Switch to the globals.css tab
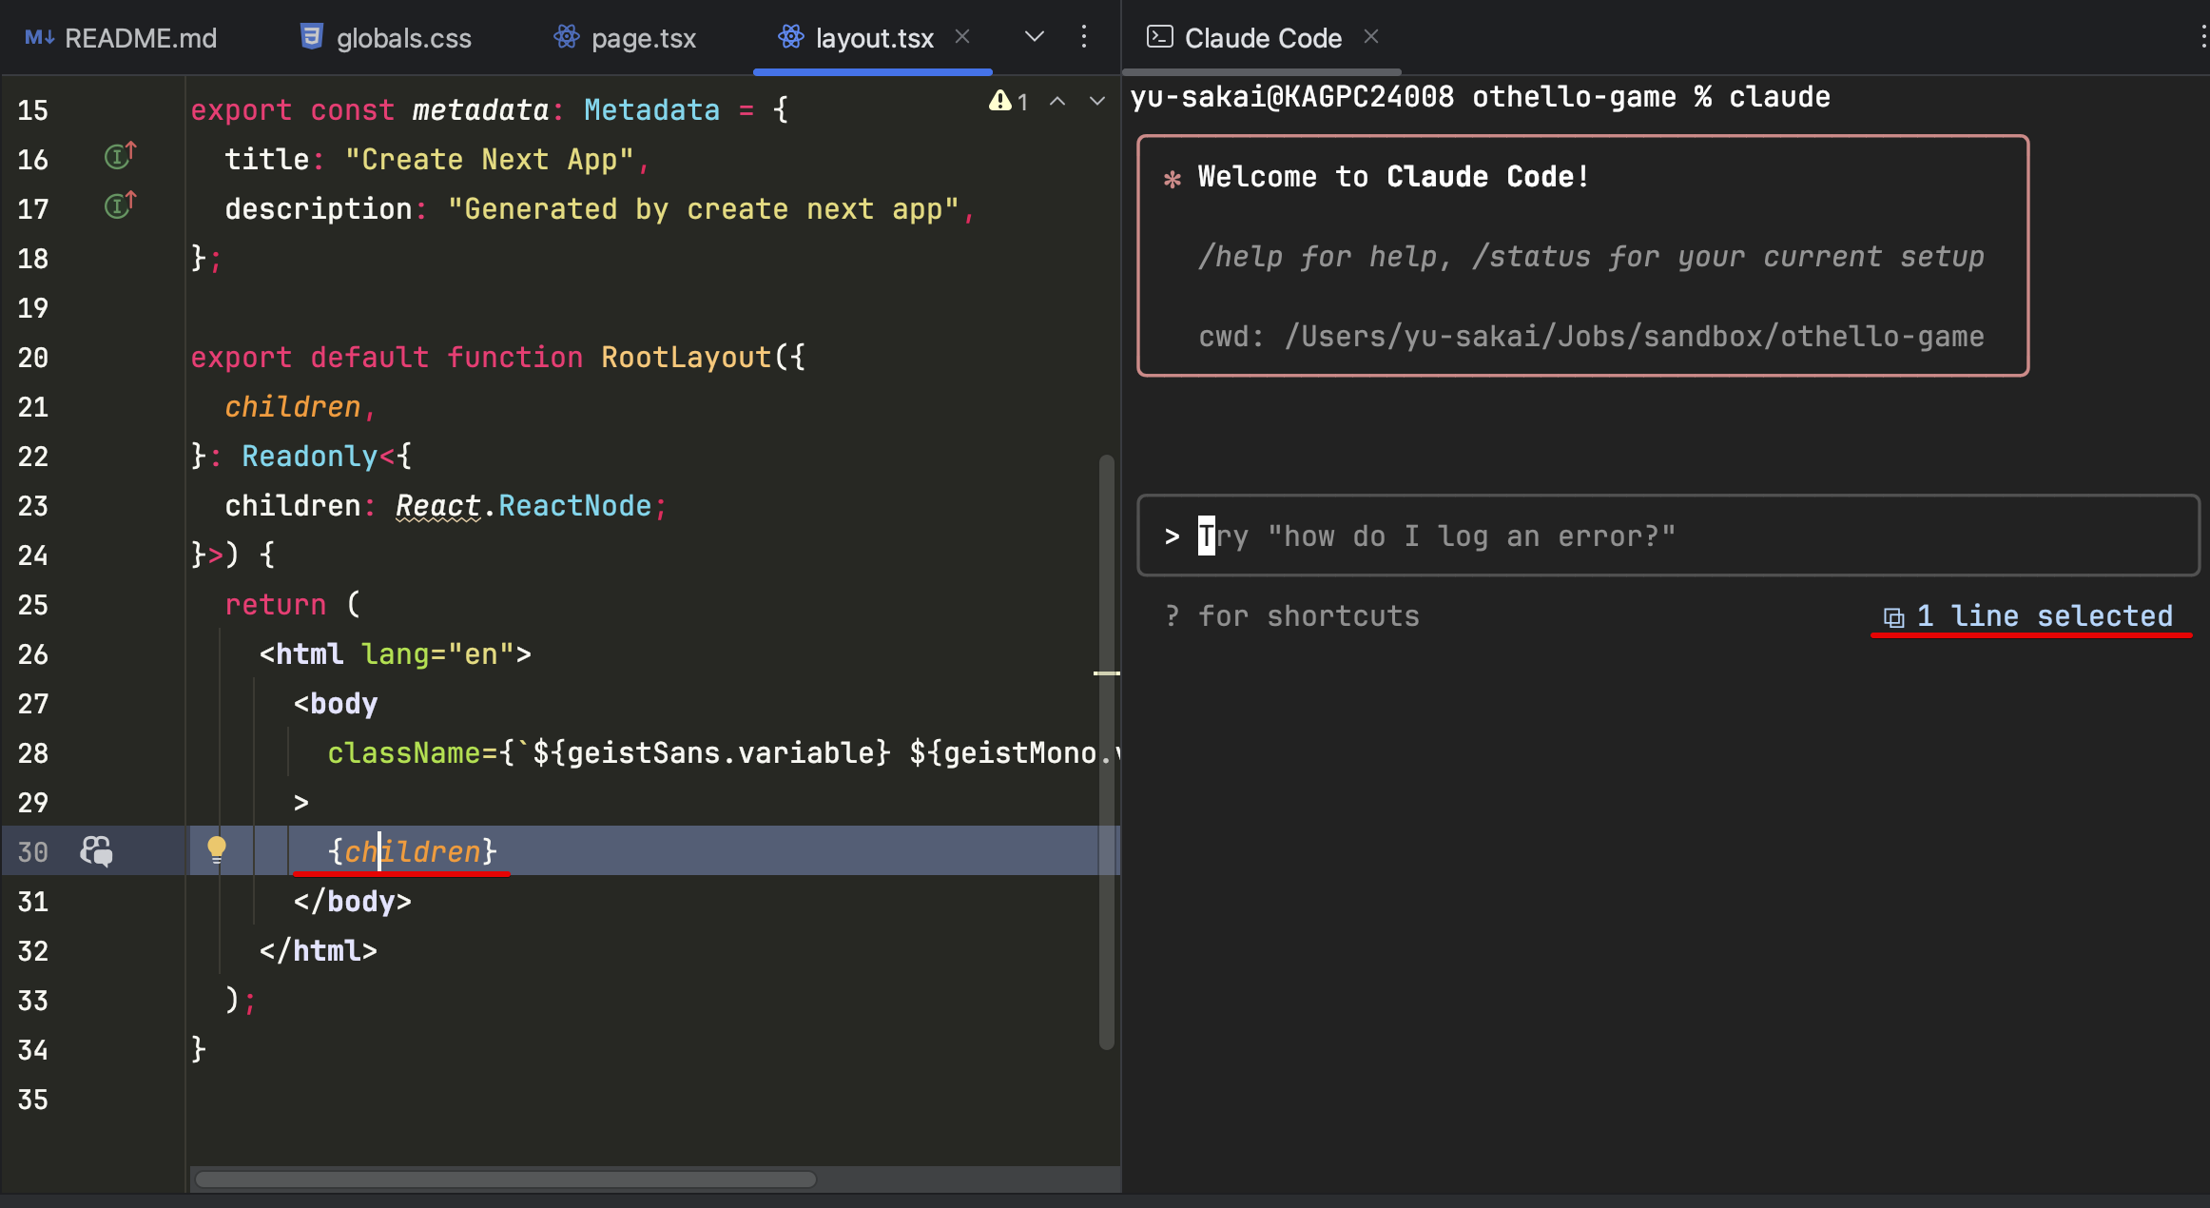This screenshot has width=2210, height=1208. pyautogui.click(x=403, y=38)
